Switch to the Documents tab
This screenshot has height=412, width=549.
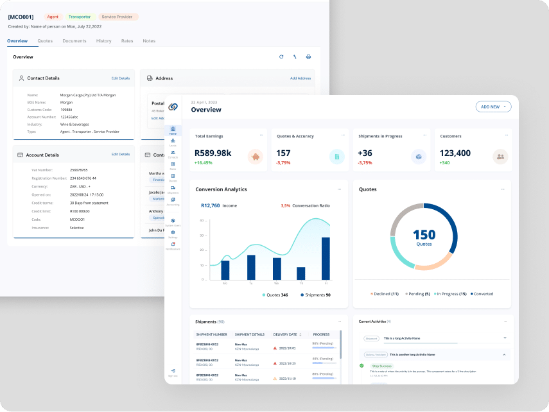tap(74, 41)
